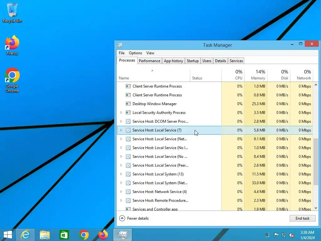Sort processes by Name column header
This screenshot has height=241, width=321.
pyautogui.click(x=153, y=75)
